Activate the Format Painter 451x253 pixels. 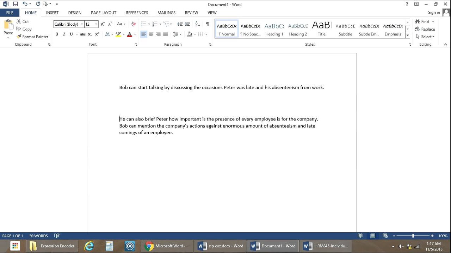pyautogui.click(x=32, y=37)
